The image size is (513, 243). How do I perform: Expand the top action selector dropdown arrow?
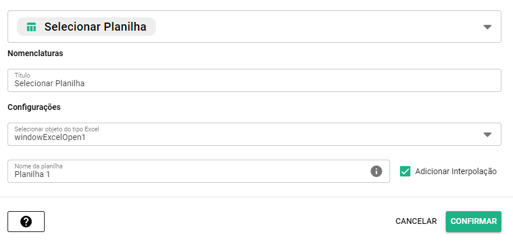pyautogui.click(x=487, y=27)
